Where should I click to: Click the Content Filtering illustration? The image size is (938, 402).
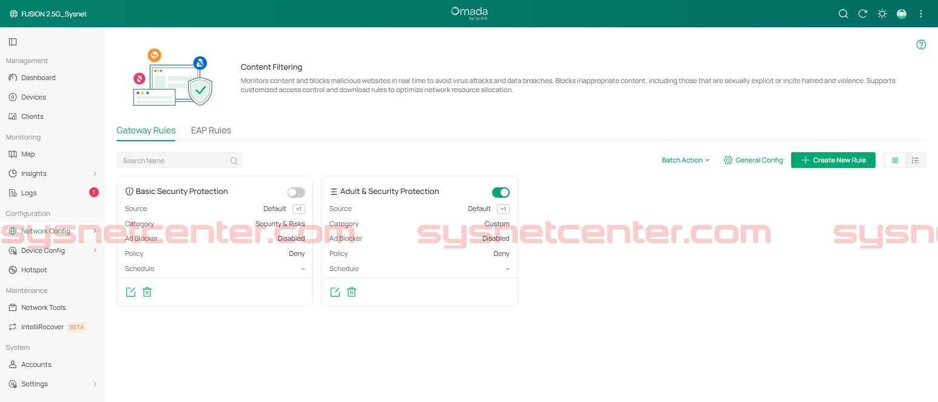point(173,78)
